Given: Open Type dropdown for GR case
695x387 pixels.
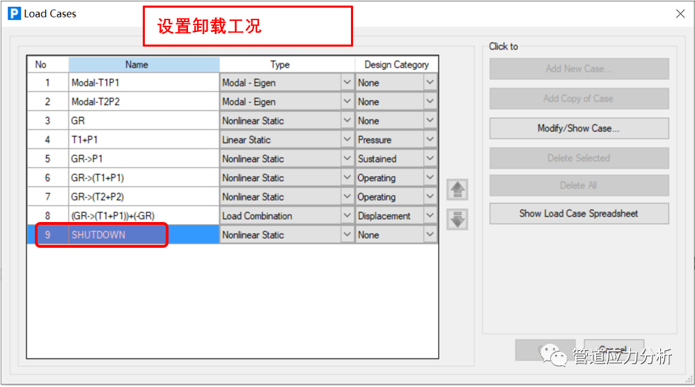Looking at the screenshot, I should pos(347,120).
